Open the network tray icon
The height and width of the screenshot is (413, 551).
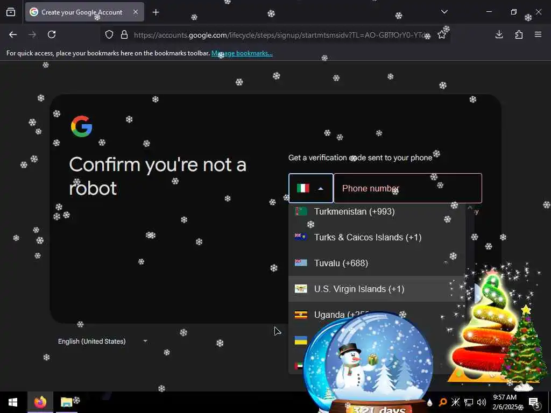point(469,402)
